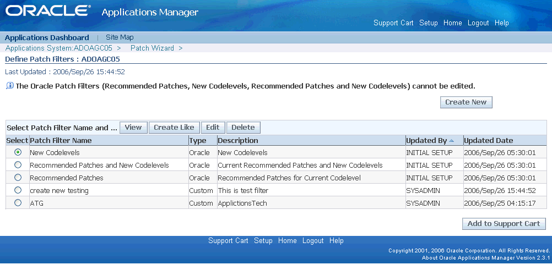Select the New Codelevels radio button
This screenshot has width=552, height=270.
[18, 152]
